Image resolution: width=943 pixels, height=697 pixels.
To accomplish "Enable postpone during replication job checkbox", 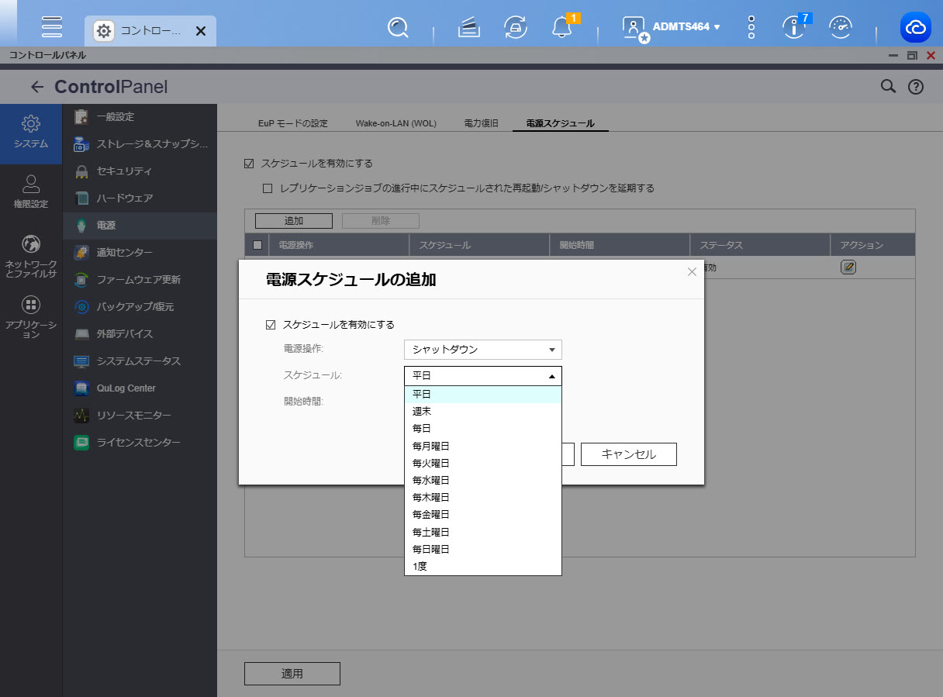I will coord(268,188).
